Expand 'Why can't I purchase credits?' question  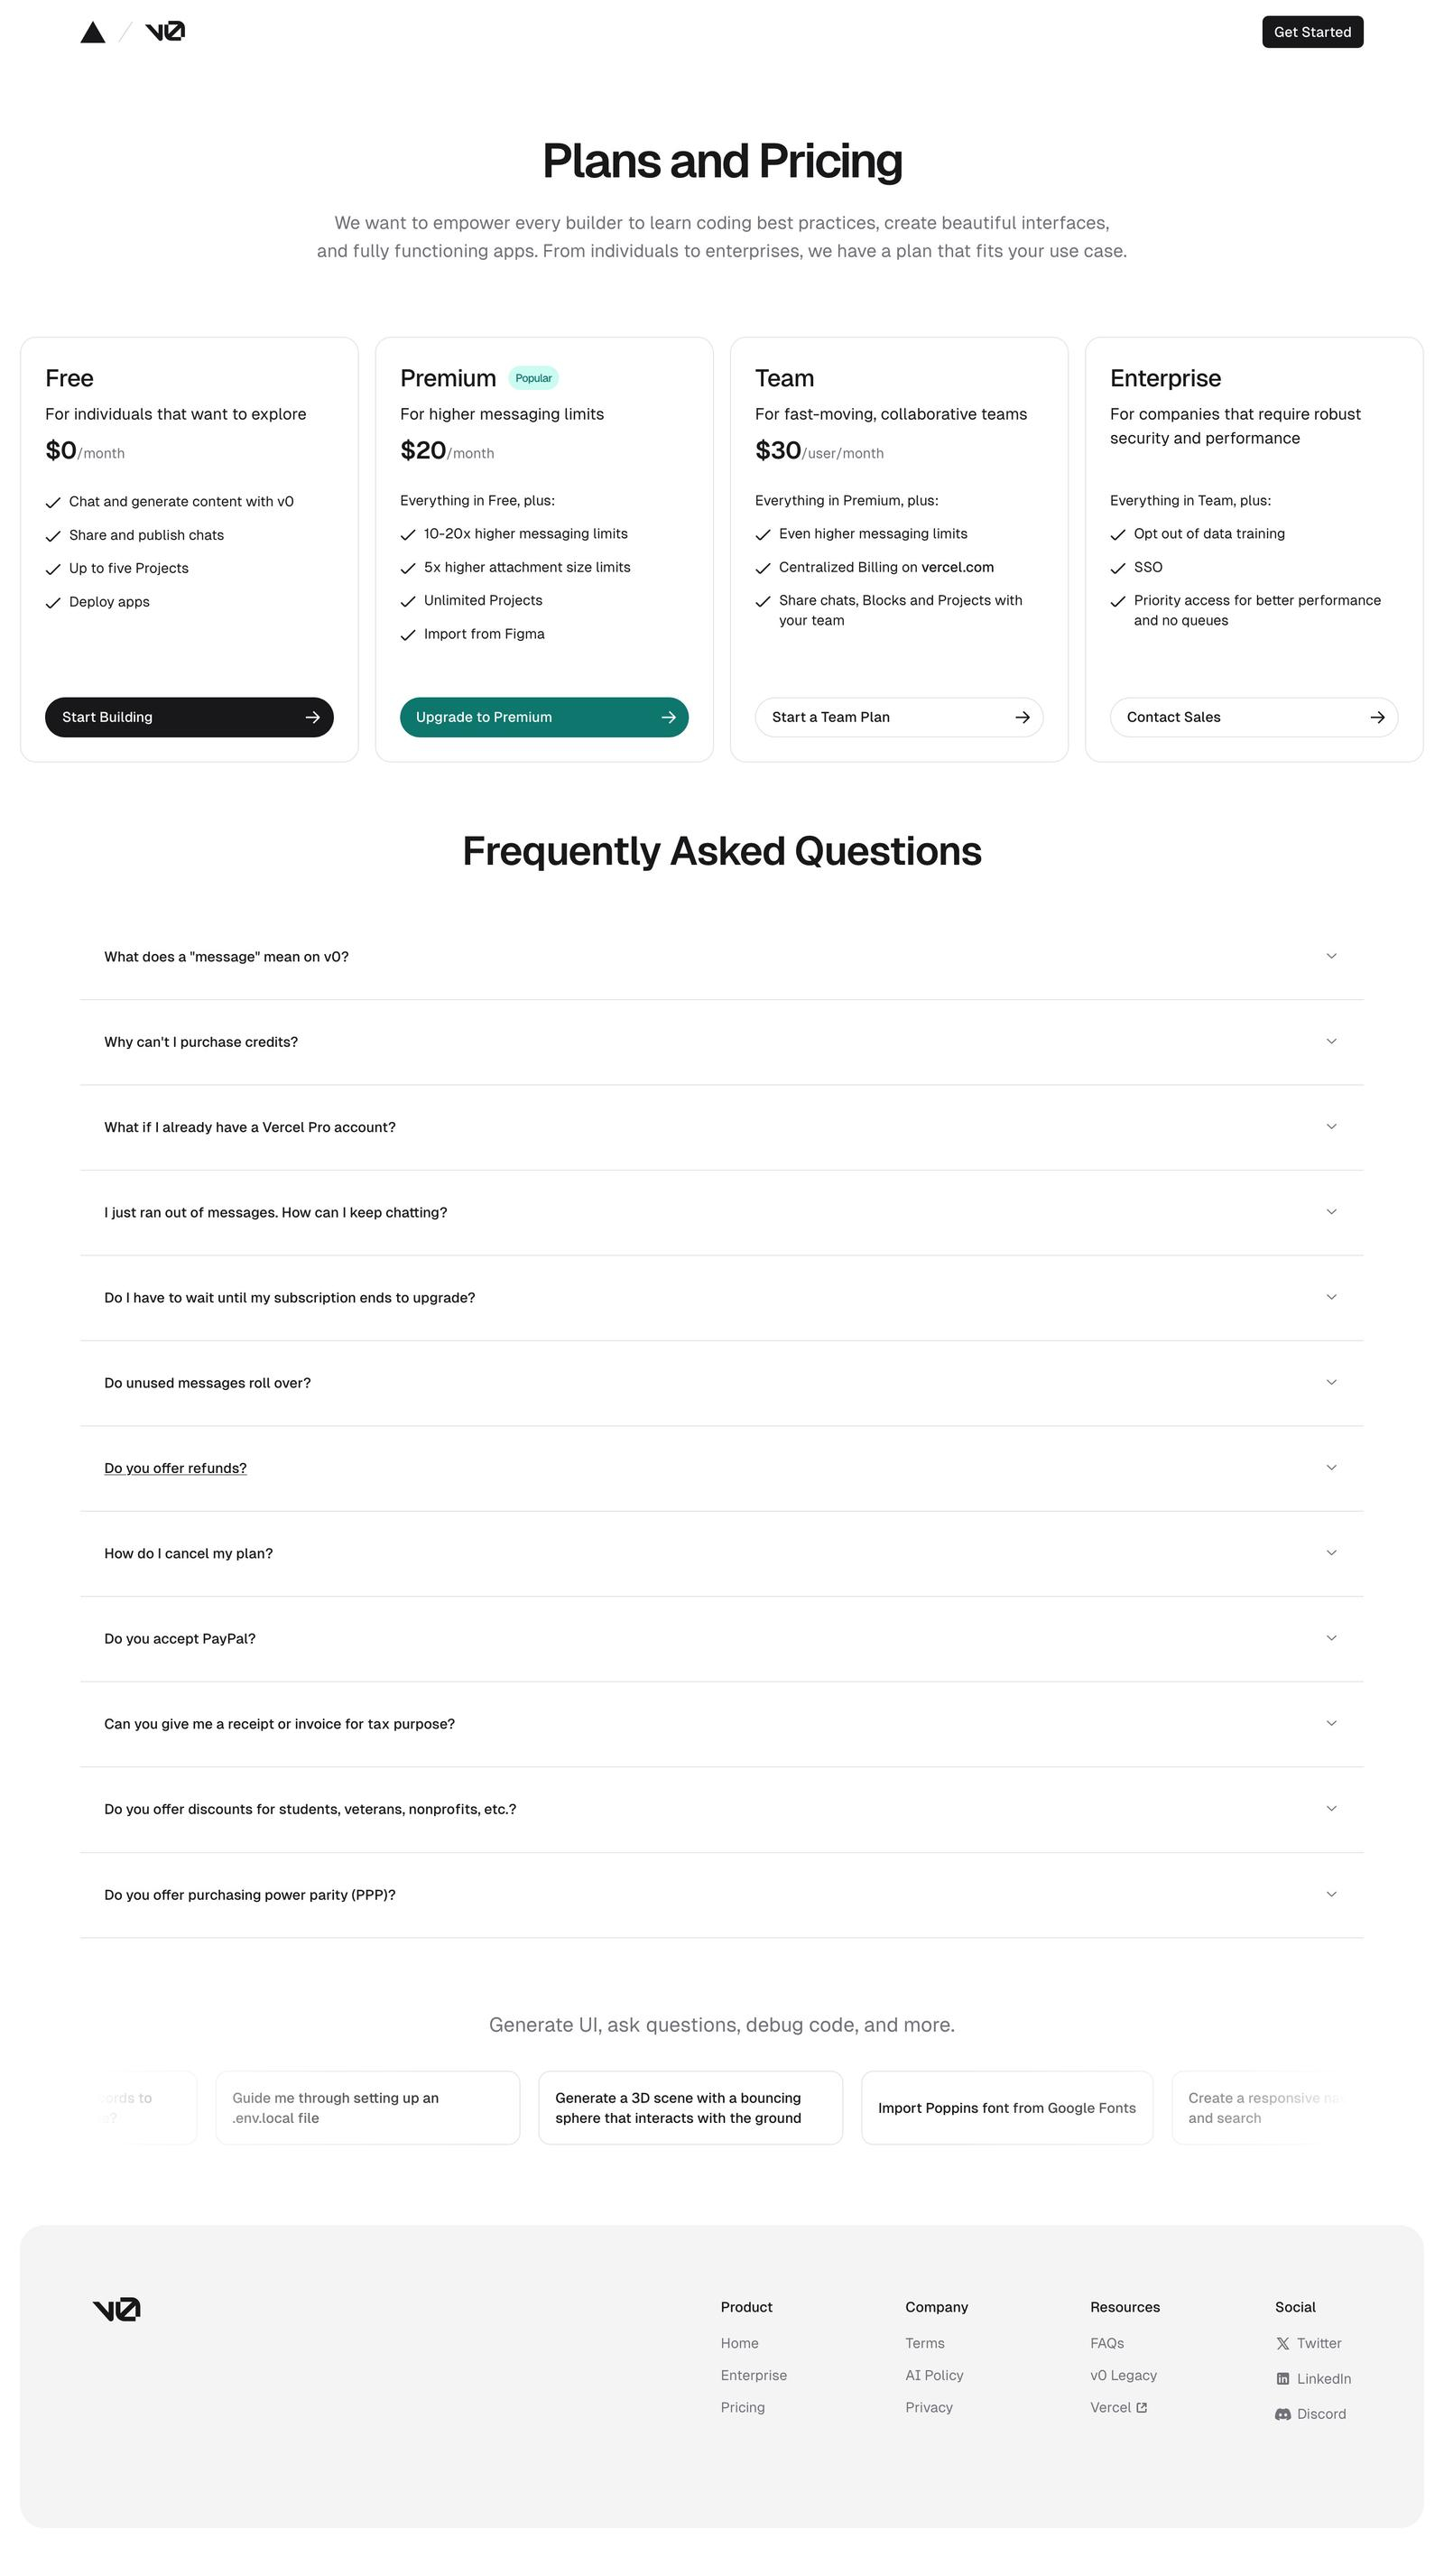201,1042
